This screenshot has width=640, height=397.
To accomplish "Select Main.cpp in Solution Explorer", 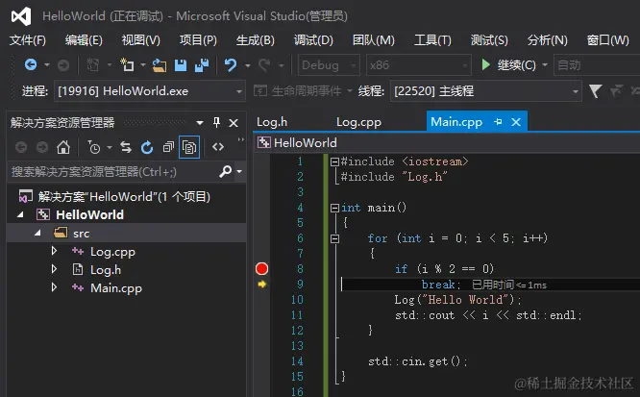I will click(116, 288).
